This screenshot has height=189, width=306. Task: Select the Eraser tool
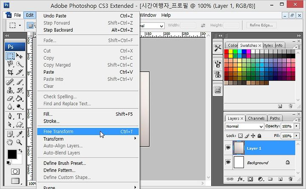(x=10, y=98)
